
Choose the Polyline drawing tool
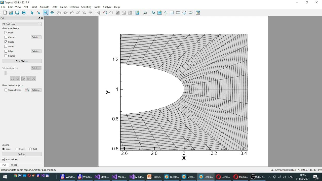166,13
